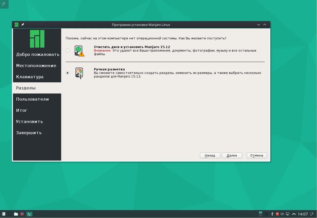Screen dimensions: 317x218
Task: Click the Отмена button
Action: (x=257, y=155)
